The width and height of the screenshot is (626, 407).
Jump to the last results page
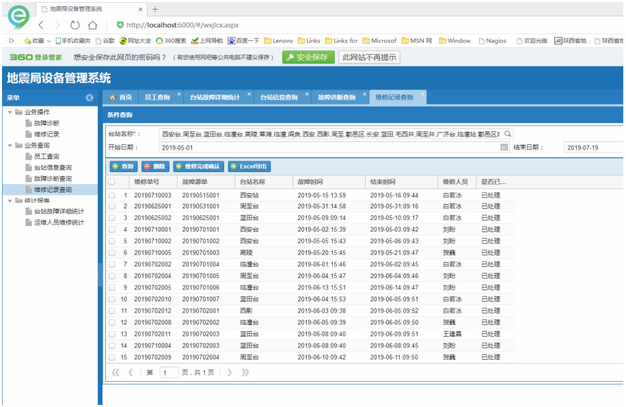245,372
